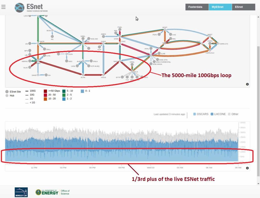Select the ELPA hub node
Screen dimensions: 260x198
tap(83, 75)
